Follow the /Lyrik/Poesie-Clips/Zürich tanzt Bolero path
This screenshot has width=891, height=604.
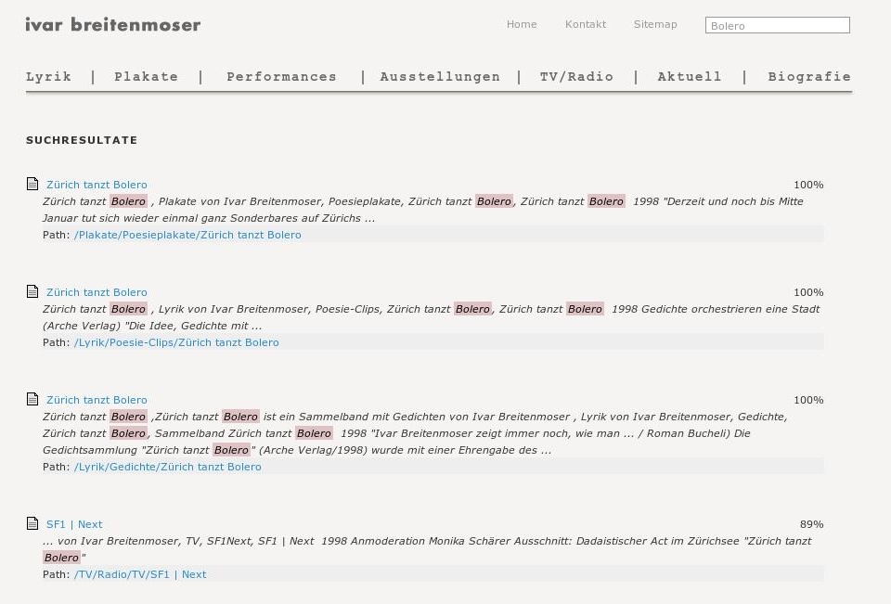[176, 342]
